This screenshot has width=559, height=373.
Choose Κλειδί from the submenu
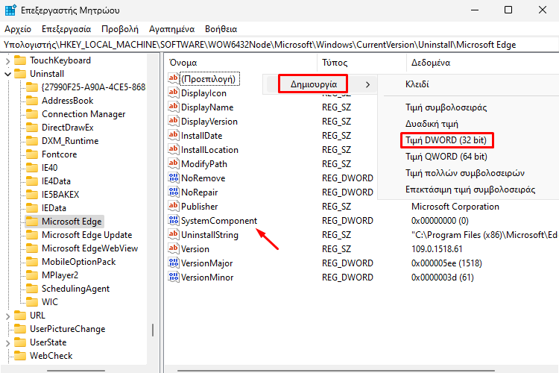click(x=417, y=84)
